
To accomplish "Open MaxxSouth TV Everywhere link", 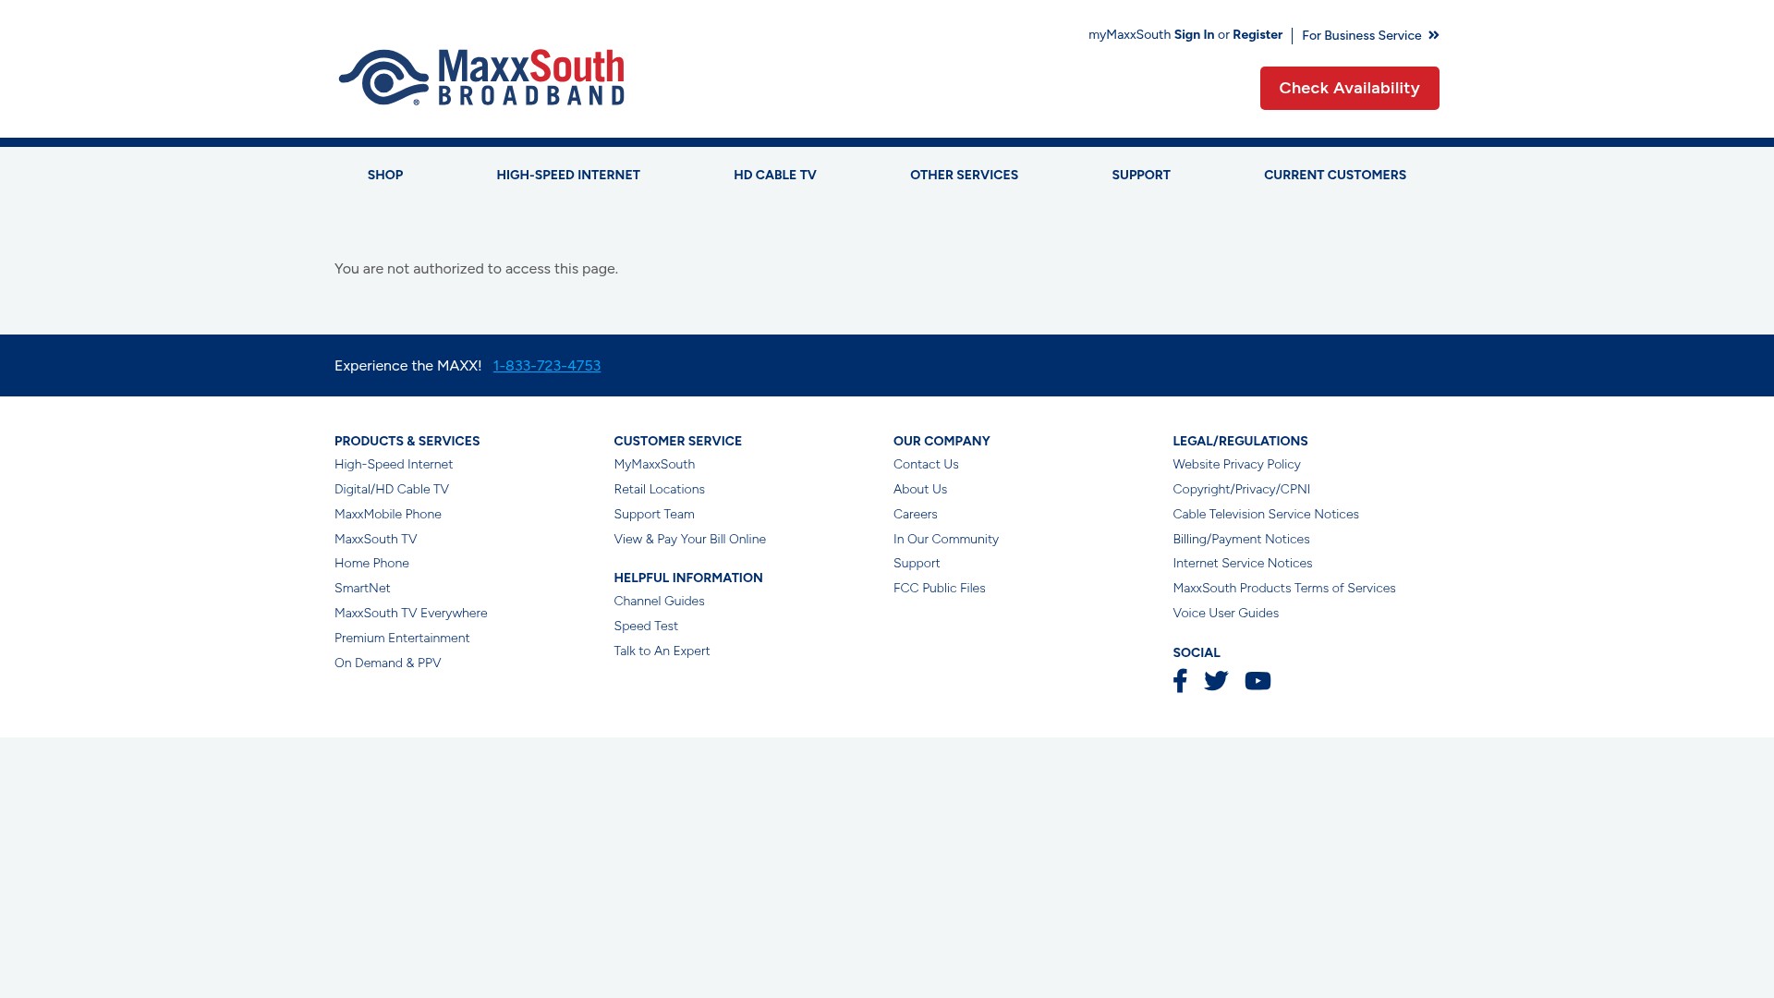I will 411,614.
